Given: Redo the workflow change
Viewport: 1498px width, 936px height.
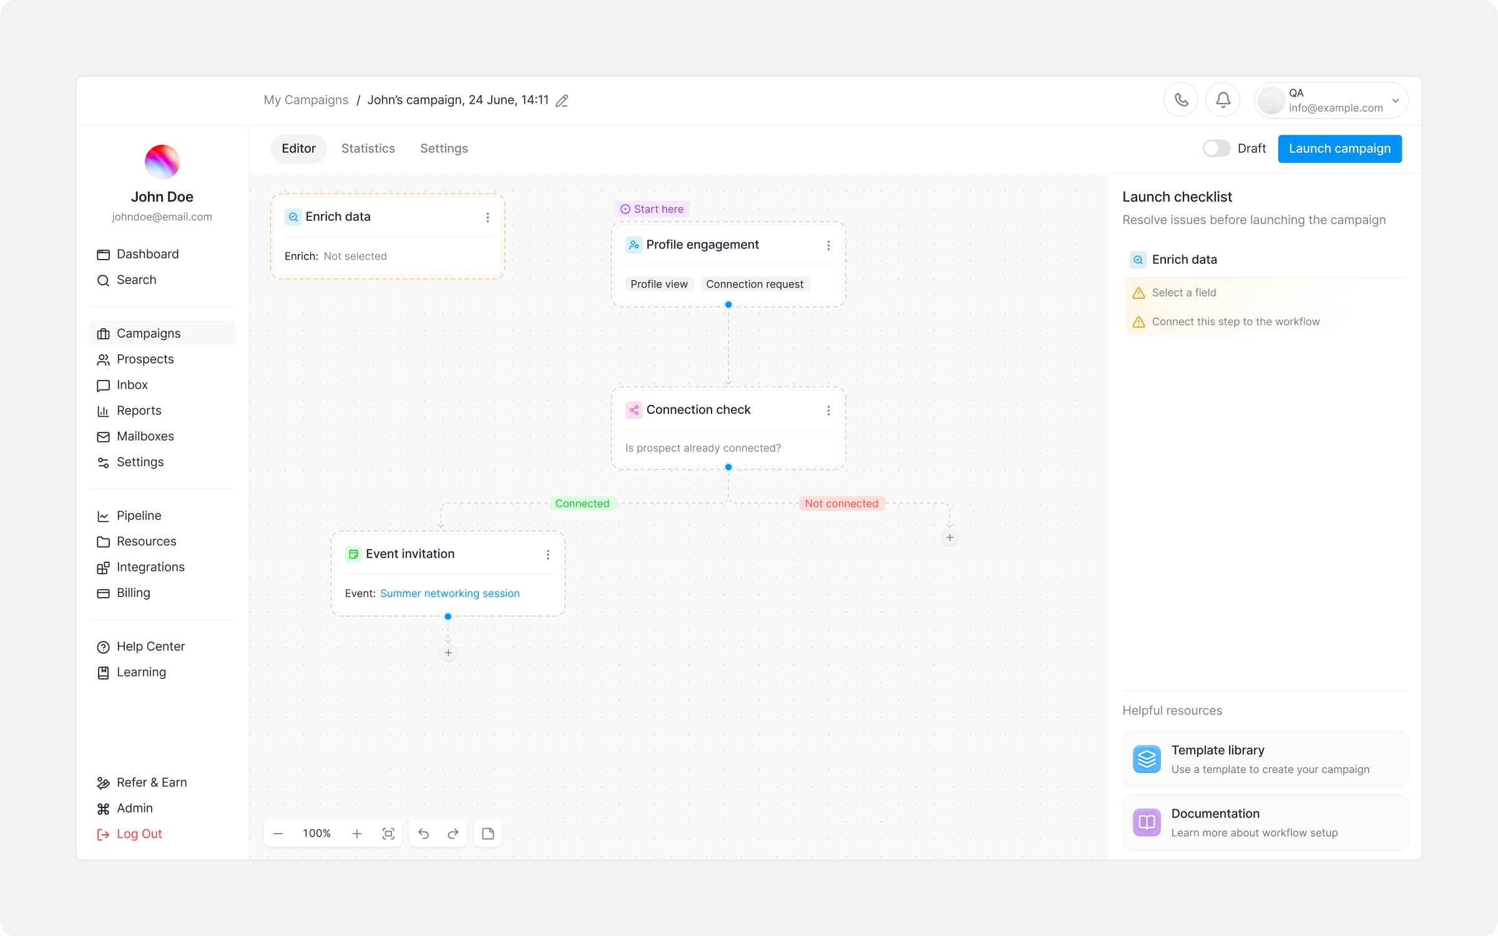Looking at the screenshot, I should point(453,834).
